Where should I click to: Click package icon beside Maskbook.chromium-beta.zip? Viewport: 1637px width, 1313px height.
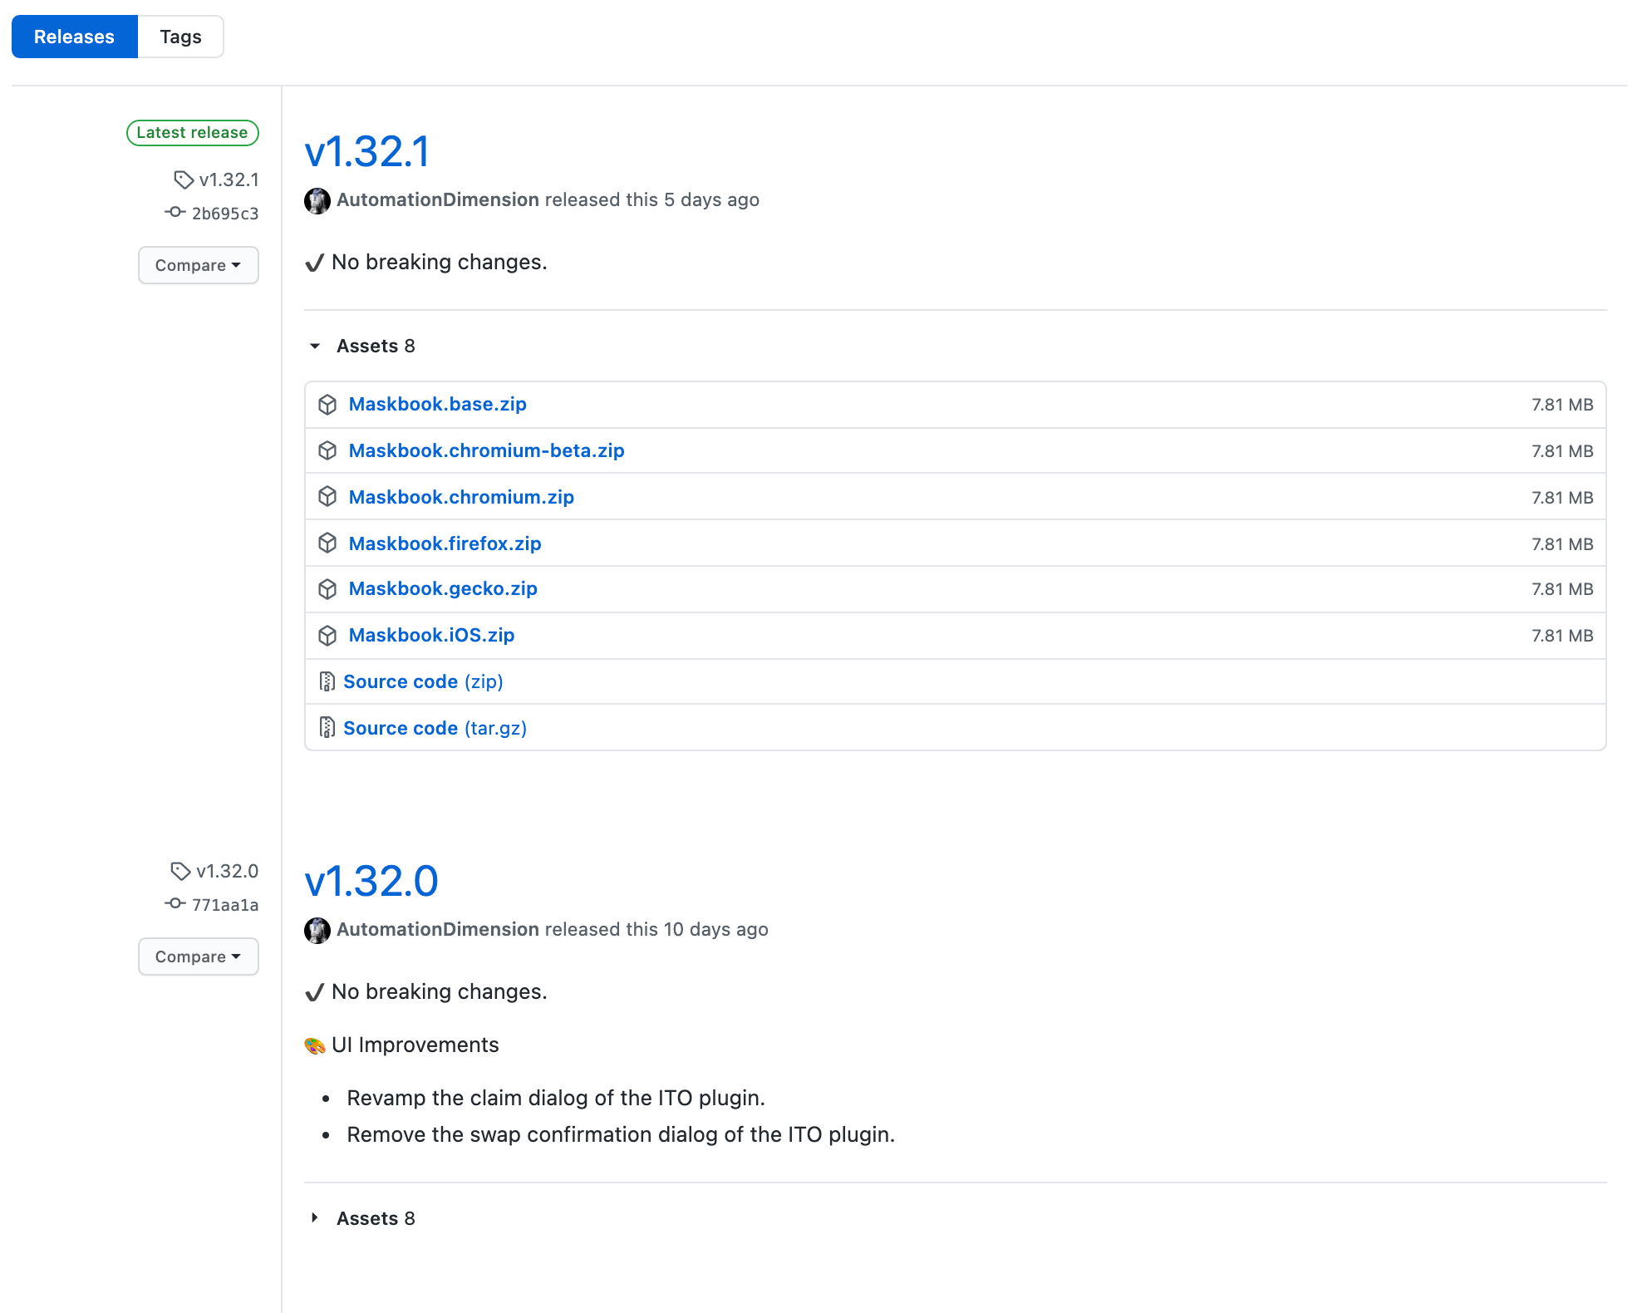(x=327, y=451)
